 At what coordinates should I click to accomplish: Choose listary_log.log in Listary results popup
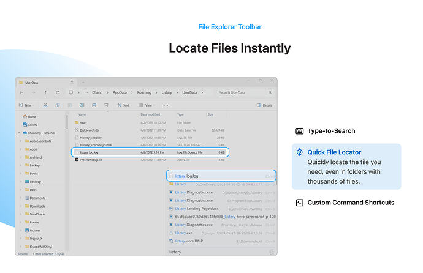(221, 176)
